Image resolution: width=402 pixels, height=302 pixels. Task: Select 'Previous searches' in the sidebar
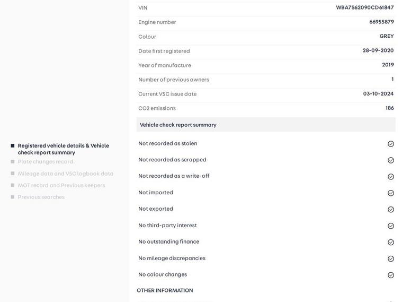41,197
